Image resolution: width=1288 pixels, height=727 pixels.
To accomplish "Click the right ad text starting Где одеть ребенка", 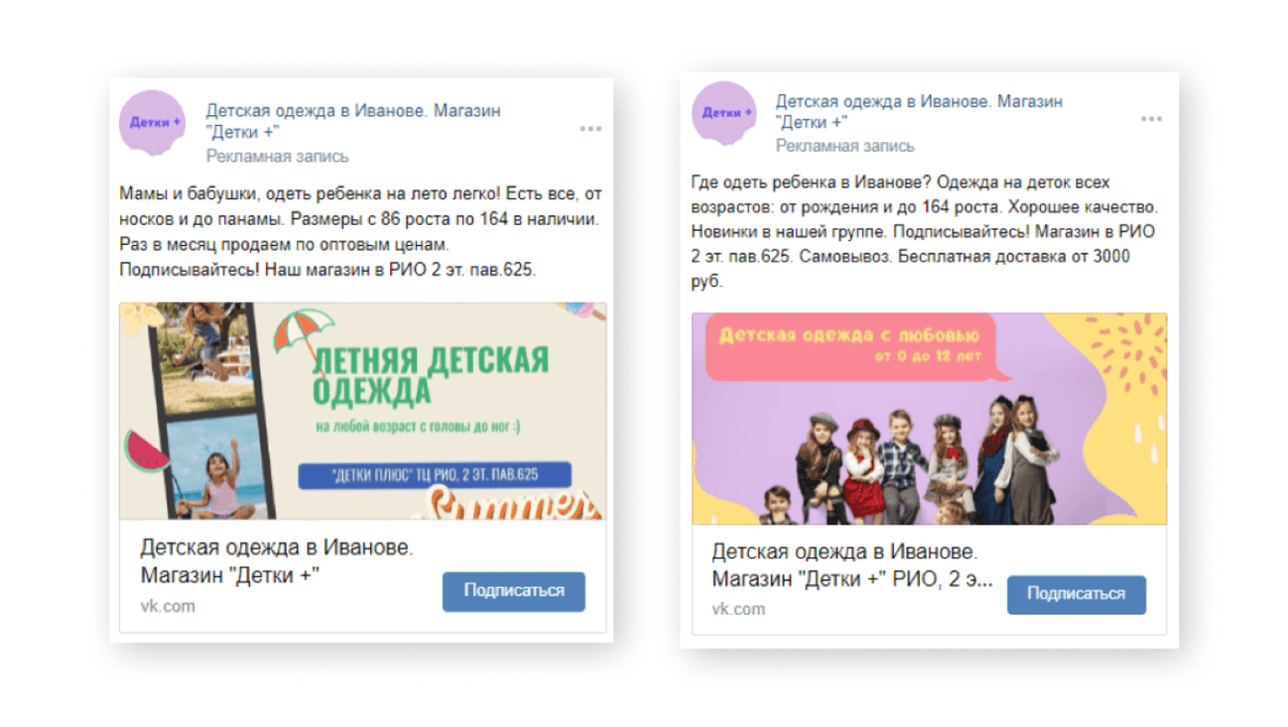I will [x=925, y=232].
